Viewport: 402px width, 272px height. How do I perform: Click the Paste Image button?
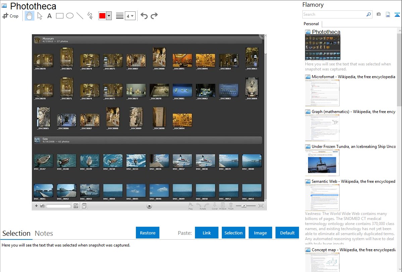pos(260,233)
